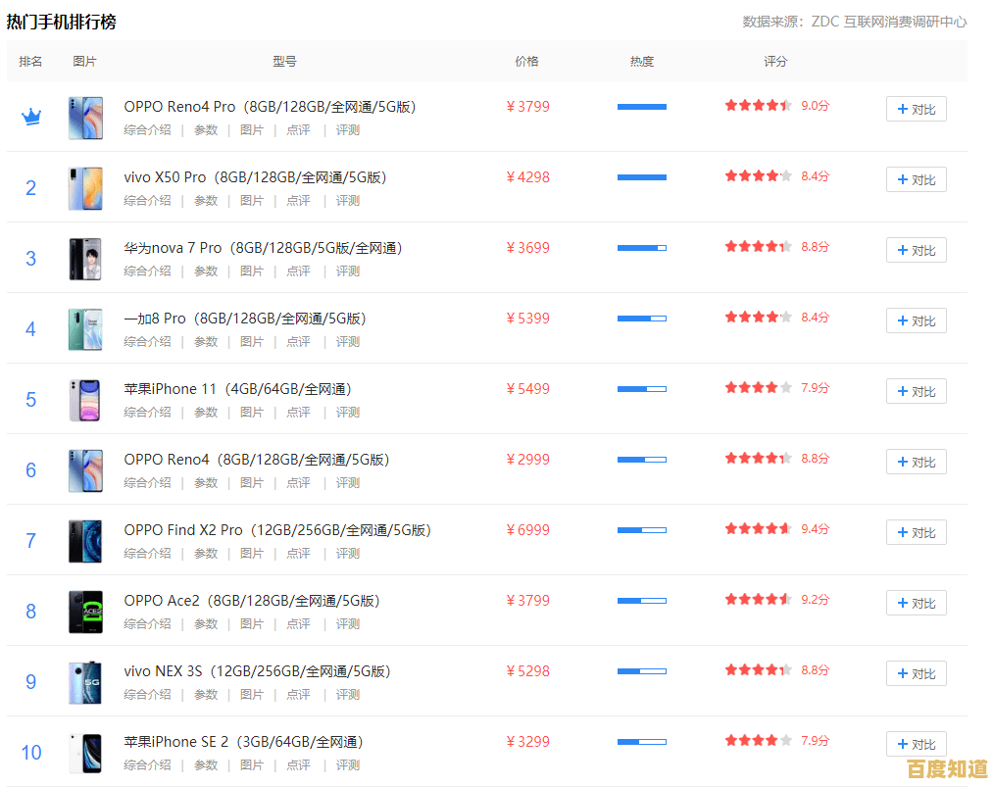Screen dimensions: 993x787
Task: Click the star rating of OPPO Find X2 Pro
Action: coord(758,528)
